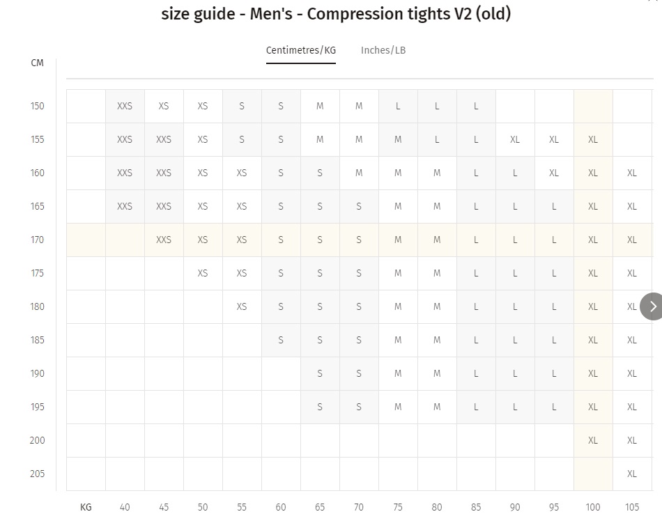Select the 170 cm row label
Image resolution: width=662 pixels, height=514 pixels.
[37, 240]
